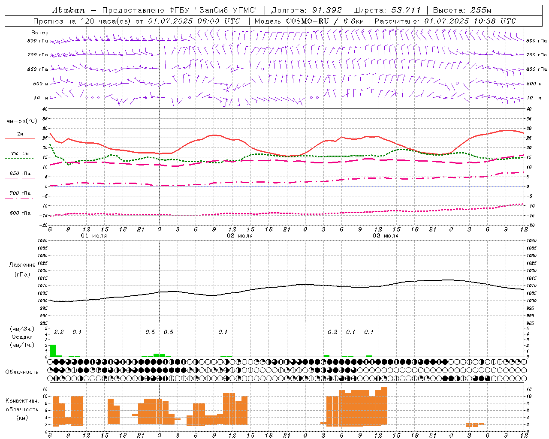Viewport: 549px width, 439px height.
Task: Click the '02 июля' date label
Action: click(x=240, y=236)
